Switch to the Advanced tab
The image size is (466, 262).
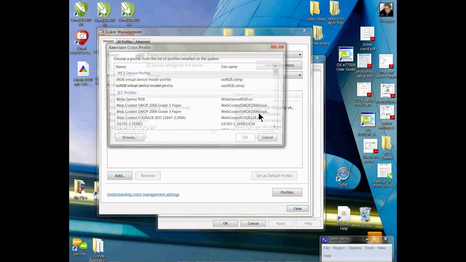pos(142,41)
